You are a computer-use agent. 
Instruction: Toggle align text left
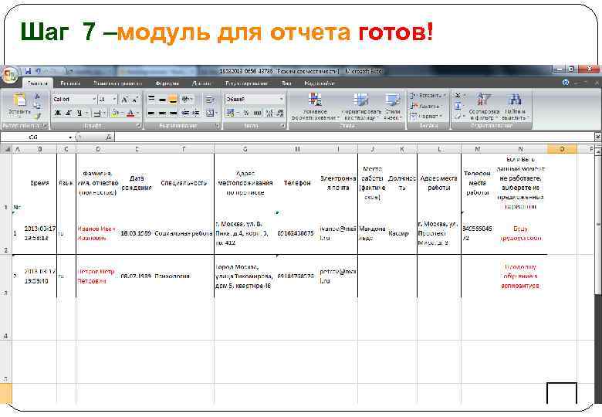(151, 113)
